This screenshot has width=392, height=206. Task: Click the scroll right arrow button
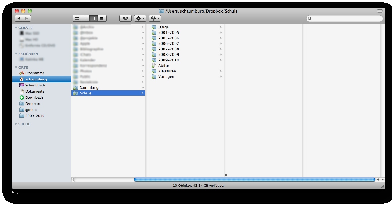pos(383,180)
